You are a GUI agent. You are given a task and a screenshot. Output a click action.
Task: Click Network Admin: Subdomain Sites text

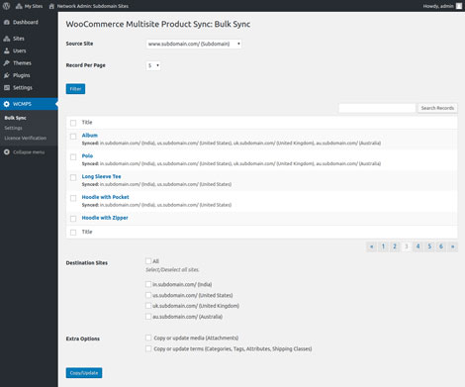tap(93, 6)
